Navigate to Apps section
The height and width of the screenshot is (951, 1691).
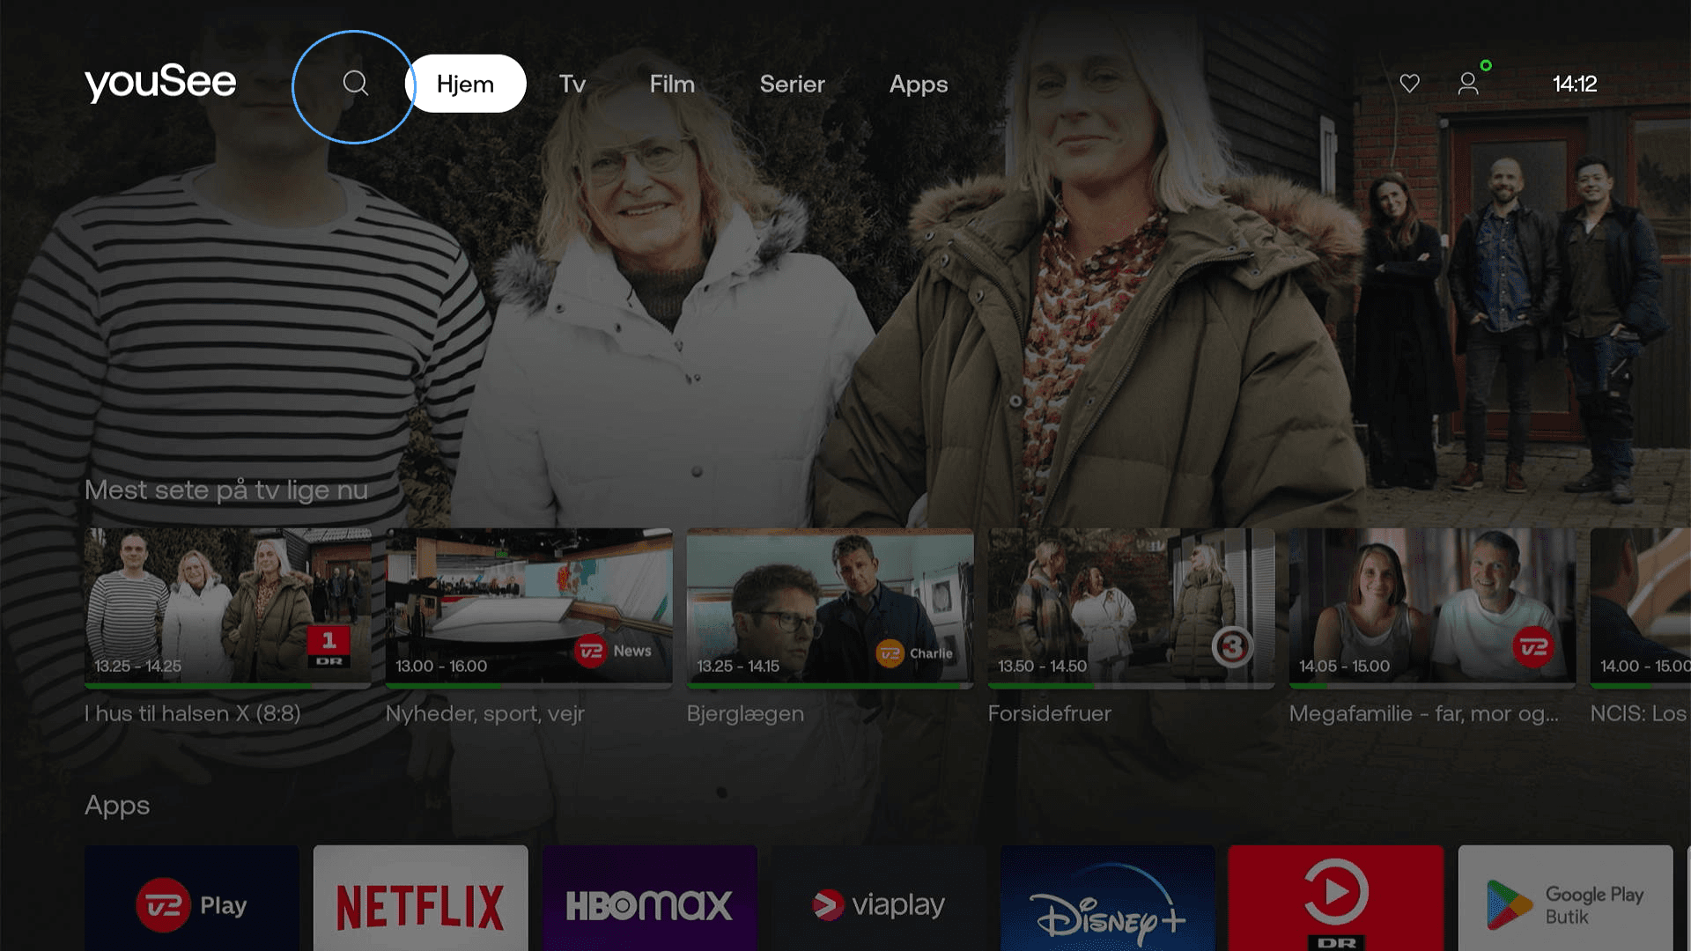[x=918, y=84]
